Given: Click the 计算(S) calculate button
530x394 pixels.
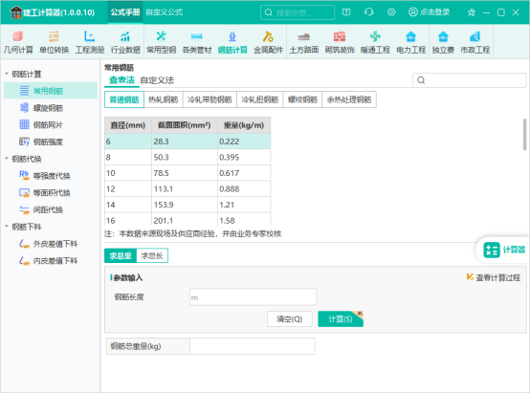Looking at the screenshot, I should (341, 319).
